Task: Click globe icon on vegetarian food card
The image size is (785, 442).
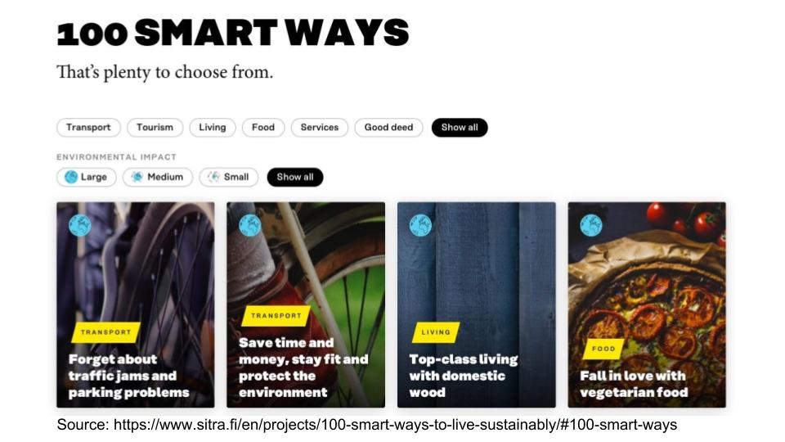Action: click(x=590, y=226)
